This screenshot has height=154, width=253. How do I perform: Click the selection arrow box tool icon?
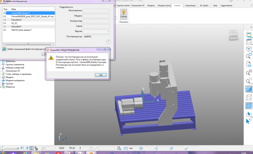[249, 114]
